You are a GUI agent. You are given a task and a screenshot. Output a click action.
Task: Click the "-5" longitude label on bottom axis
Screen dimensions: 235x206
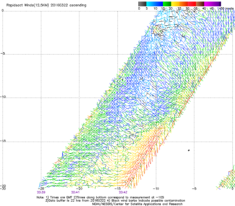point(194,189)
